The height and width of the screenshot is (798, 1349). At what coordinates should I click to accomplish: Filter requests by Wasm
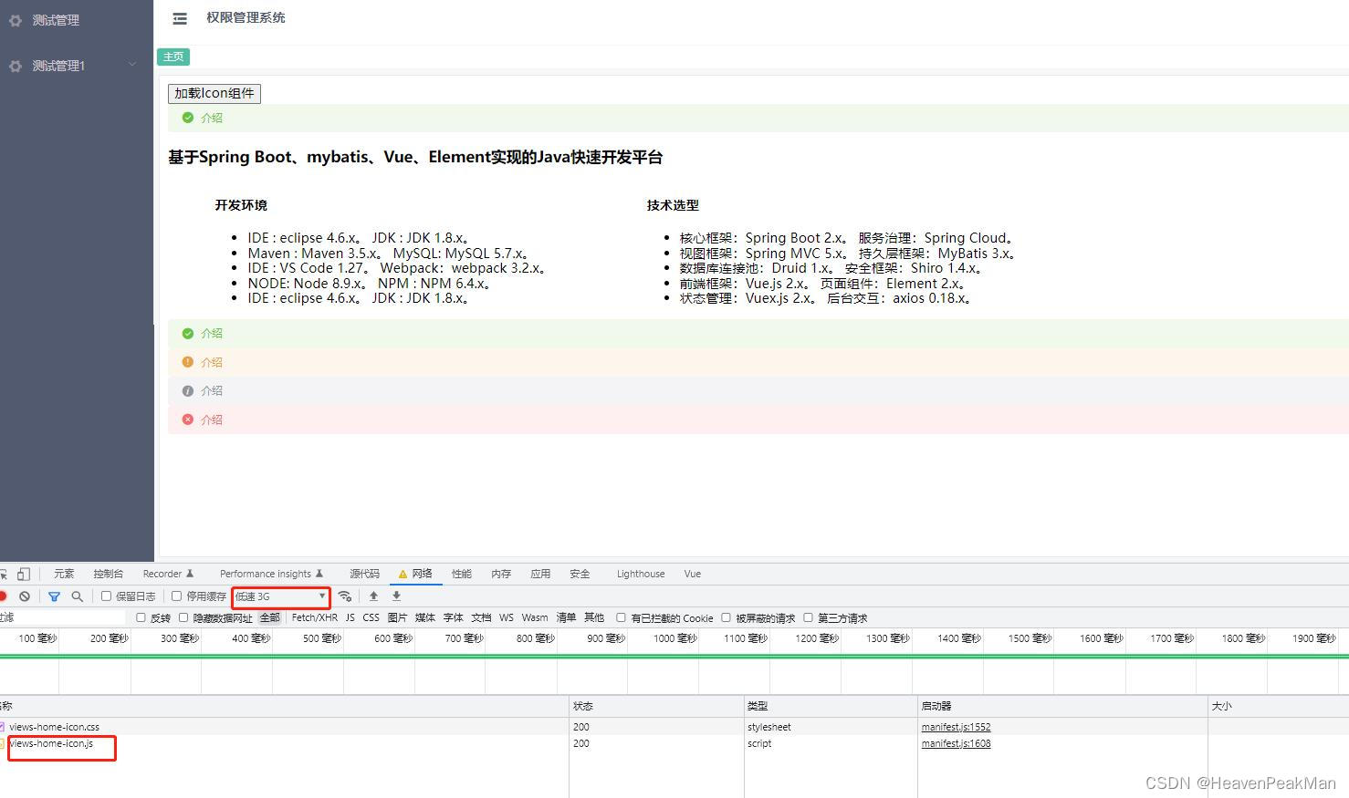(535, 617)
